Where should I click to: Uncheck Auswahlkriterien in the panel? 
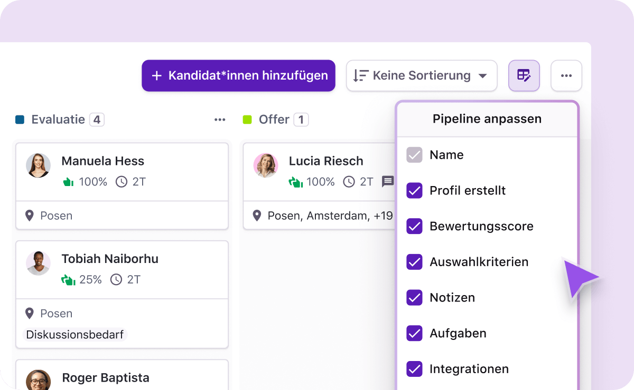click(x=415, y=261)
